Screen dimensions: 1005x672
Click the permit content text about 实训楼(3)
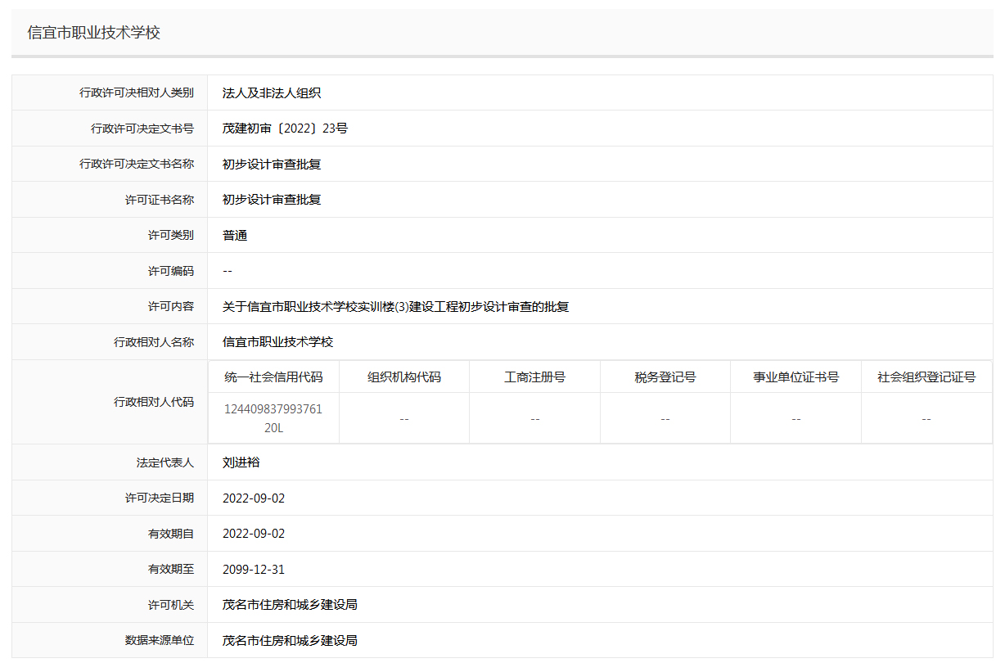click(x=395, y=307)
